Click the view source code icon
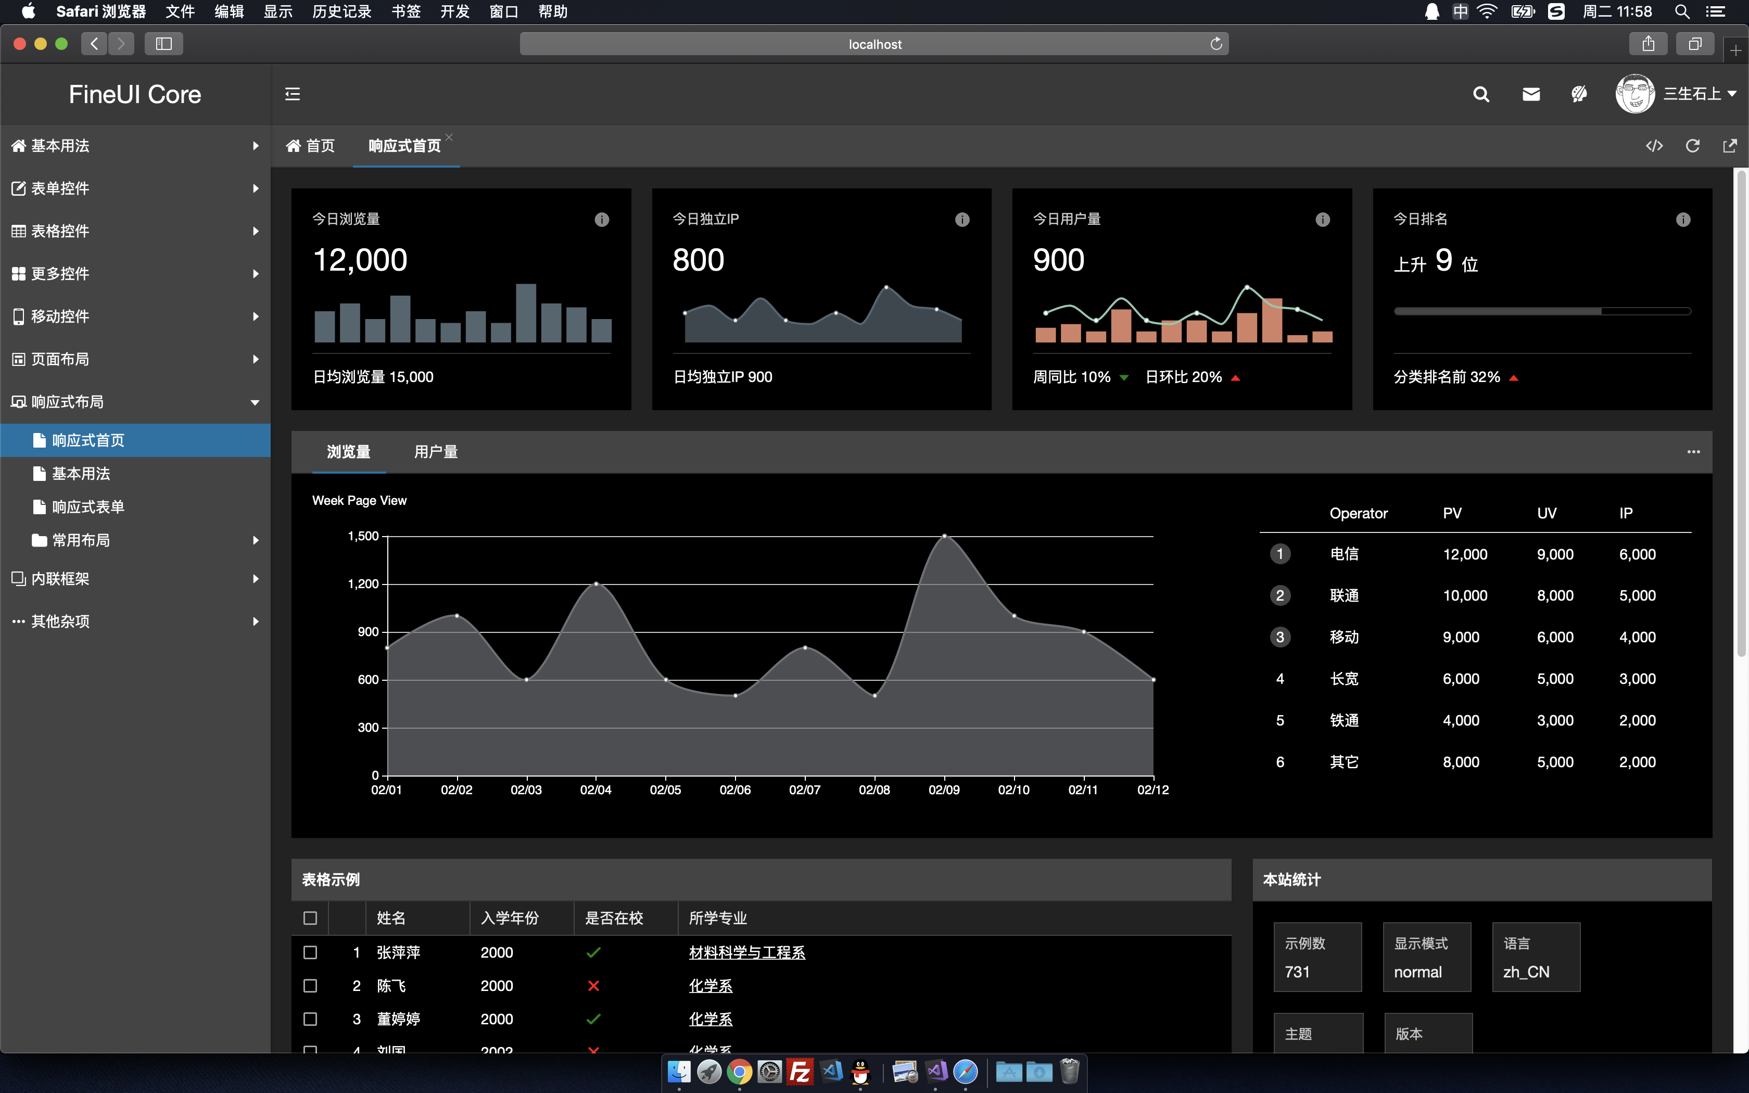The width and height of the screenshot is (1749, 1093). (1654, 146)
